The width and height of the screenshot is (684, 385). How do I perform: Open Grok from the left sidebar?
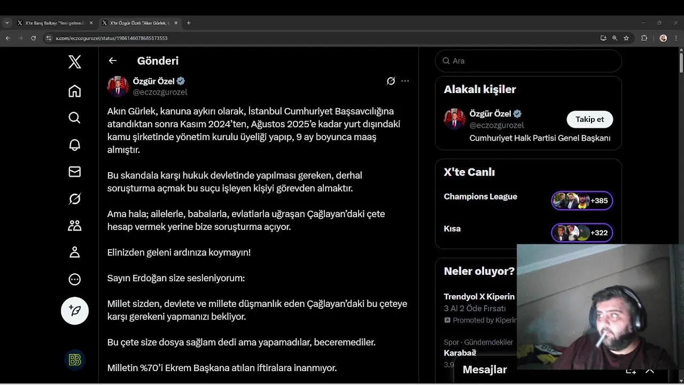point(75,199)
